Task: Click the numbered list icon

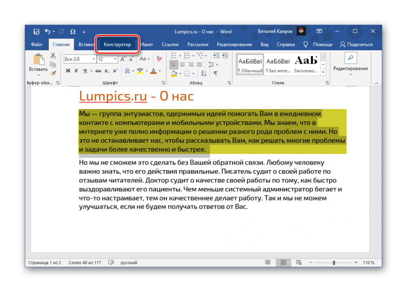Action: [x=187, y=55]
